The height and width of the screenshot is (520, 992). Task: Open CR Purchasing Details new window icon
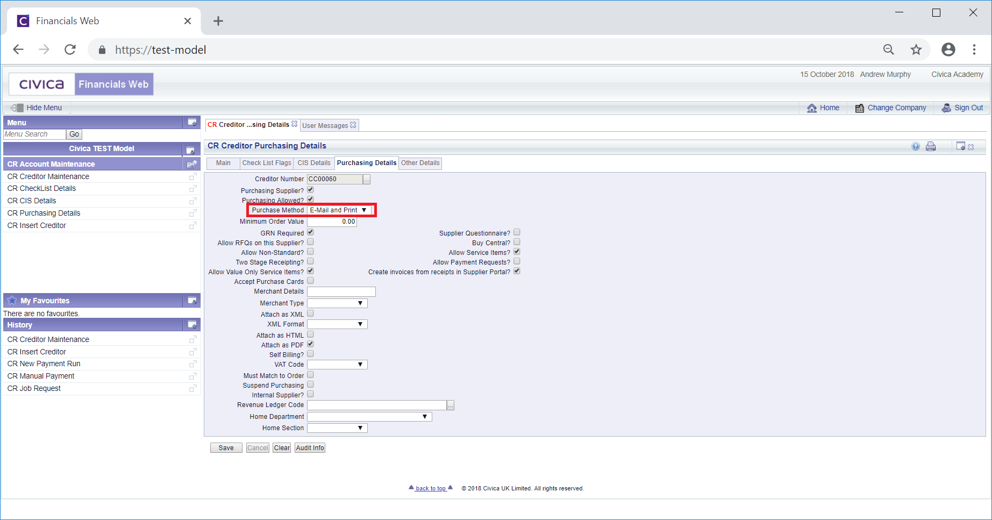coord(192,213)
